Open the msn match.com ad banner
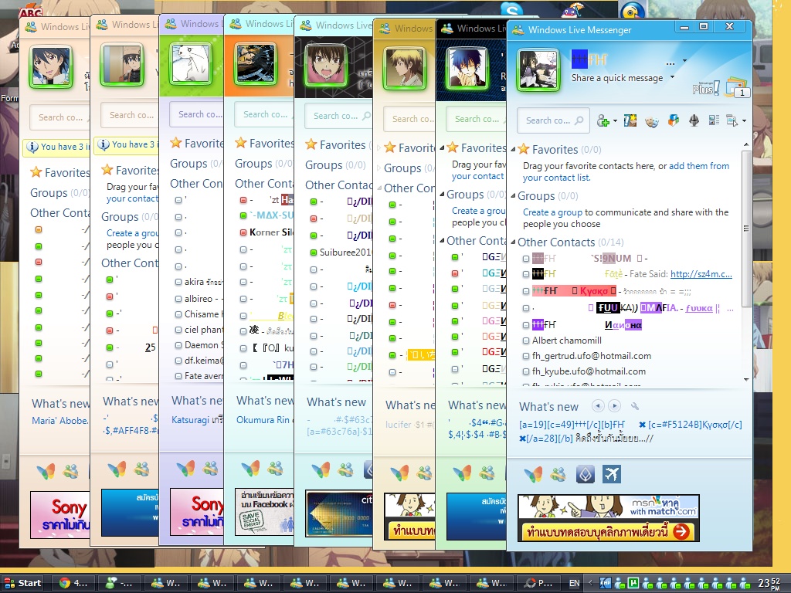Viewport: 791px width, 593px height. (x=609, y=518)
